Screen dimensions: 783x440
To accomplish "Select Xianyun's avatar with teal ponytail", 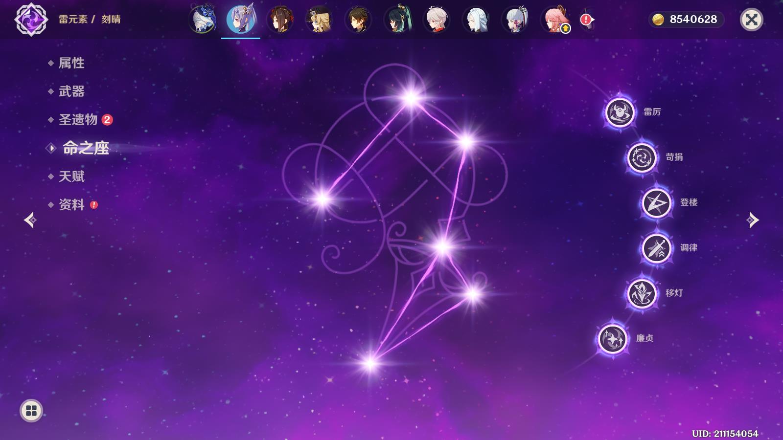I will click(x=397, y=20).
